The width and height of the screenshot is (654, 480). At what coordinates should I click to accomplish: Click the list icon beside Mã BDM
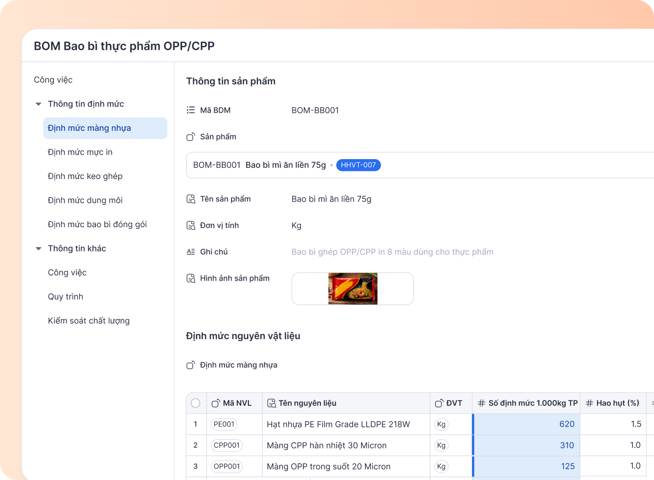[190, 110]
